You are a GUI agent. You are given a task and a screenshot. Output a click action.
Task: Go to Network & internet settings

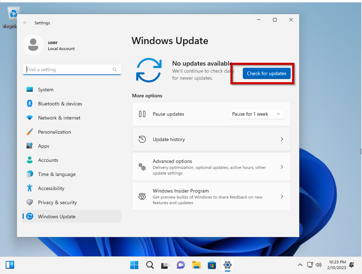point(72,118)
